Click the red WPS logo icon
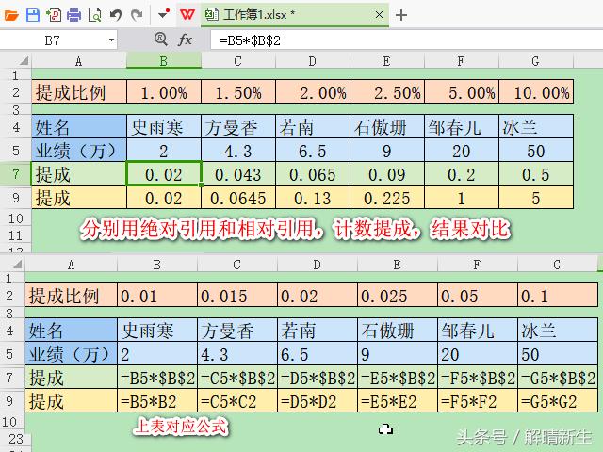Screen dimensions: 603x452 tap(187, 15)
